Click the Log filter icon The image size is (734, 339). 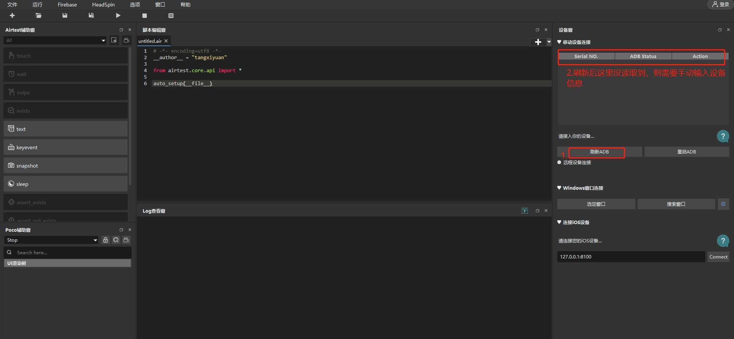(x=525, y=211)
